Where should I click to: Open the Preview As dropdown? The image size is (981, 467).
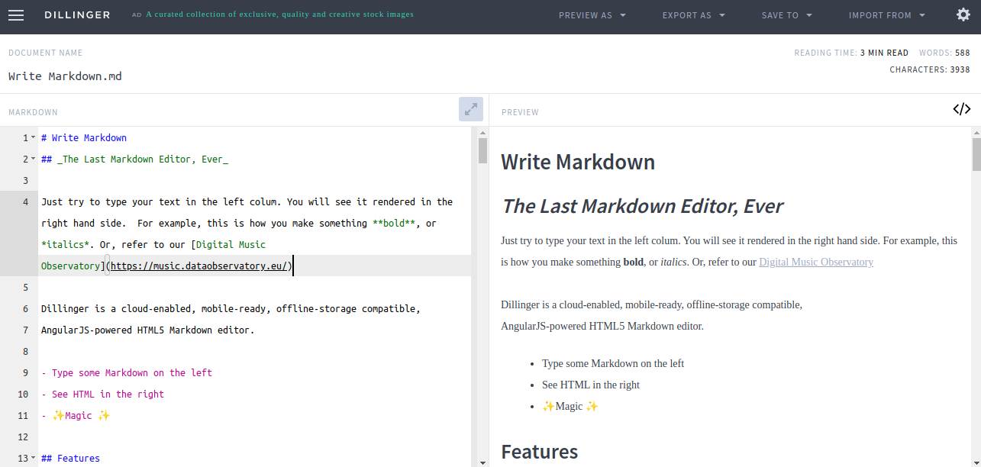[592, 15]
